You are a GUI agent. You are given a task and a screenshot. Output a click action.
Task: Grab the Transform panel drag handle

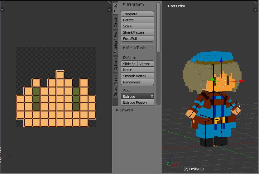[151, 5]
